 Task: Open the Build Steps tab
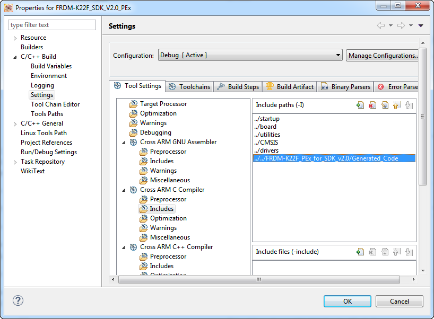(x=238, y=86)
